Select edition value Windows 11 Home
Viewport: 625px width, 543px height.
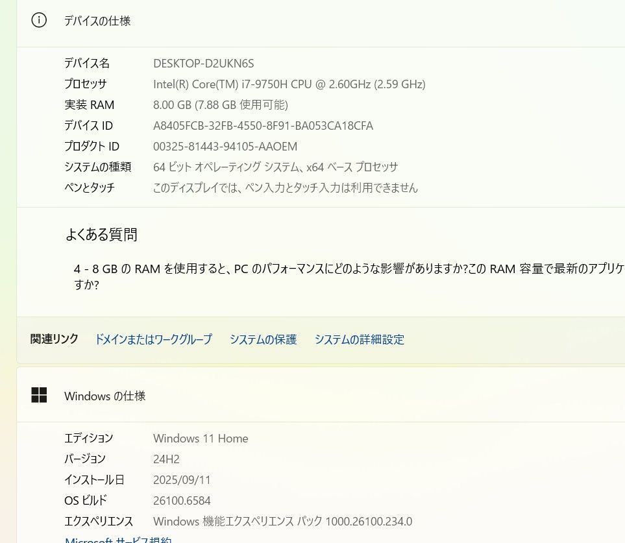(201, 439)
